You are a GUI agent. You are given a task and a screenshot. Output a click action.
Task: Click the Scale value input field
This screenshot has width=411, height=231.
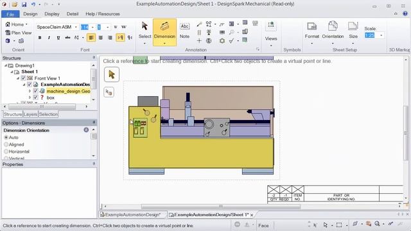371,35
